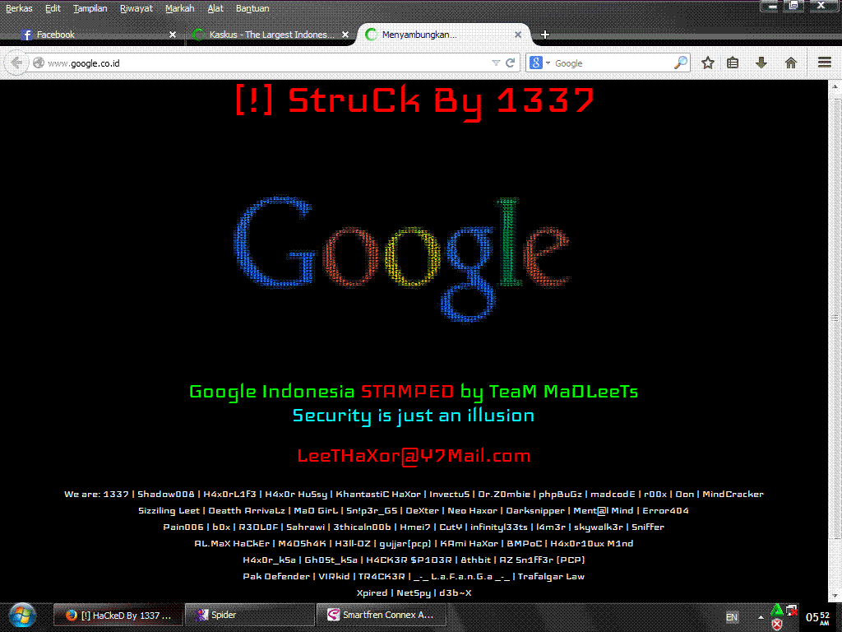The height and width of the screenshot is (632, 842).
Task: Click the search magnifier icon
Action: (680, 63)
